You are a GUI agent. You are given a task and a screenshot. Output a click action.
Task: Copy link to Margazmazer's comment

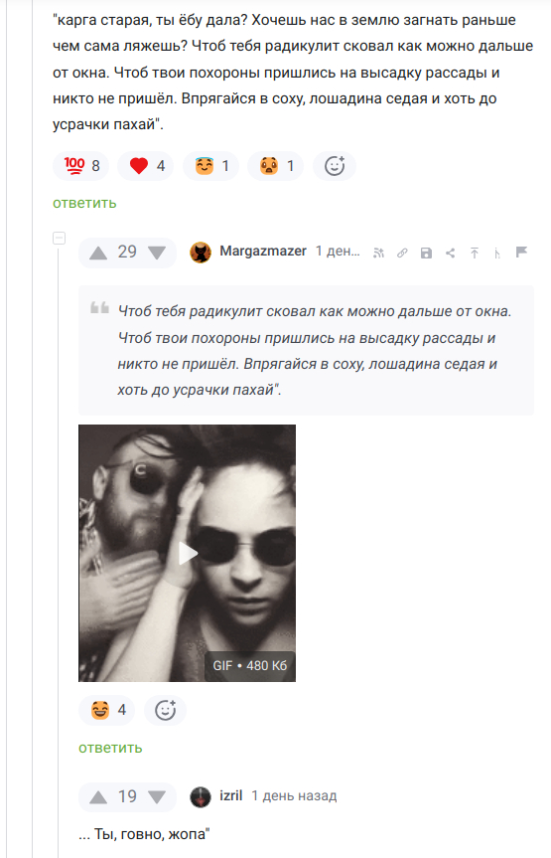pyautogui.click(x=402, y=253)
